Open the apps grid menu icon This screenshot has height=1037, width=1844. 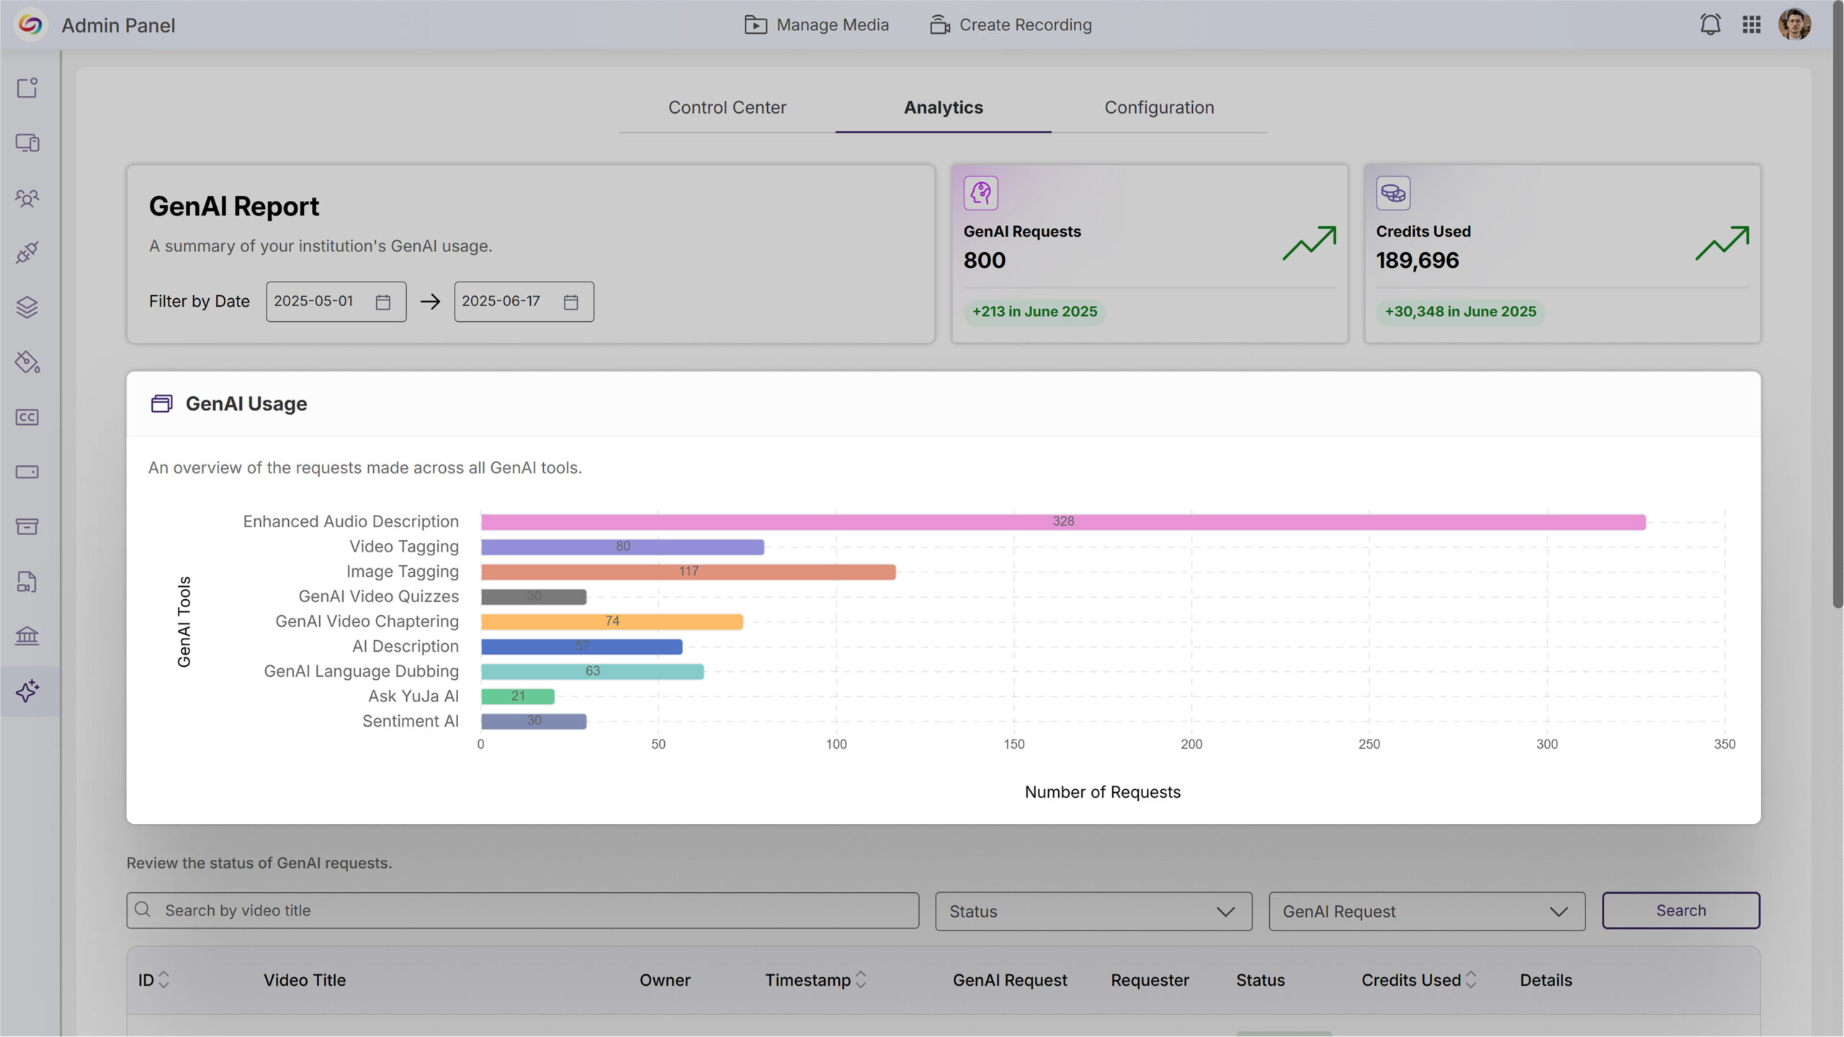coord(1751,24)
